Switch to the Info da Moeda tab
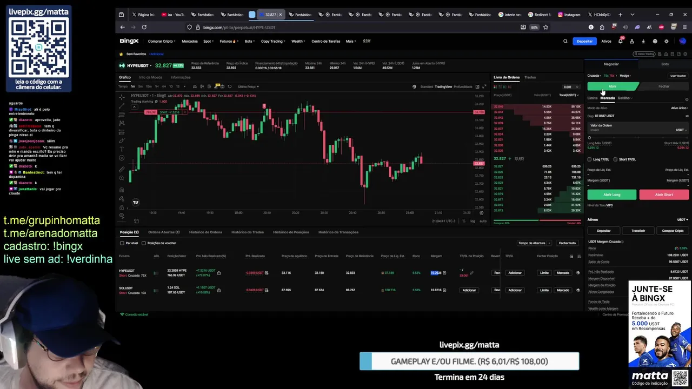This screenshot has height=389, width=692. point(150,77)
